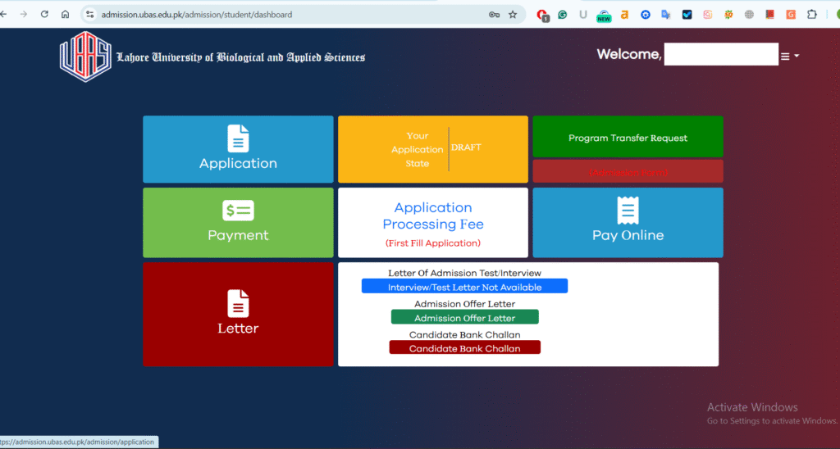Bookmark page with the star icon
Screen dimensions: 840x449
coord(513,15)
